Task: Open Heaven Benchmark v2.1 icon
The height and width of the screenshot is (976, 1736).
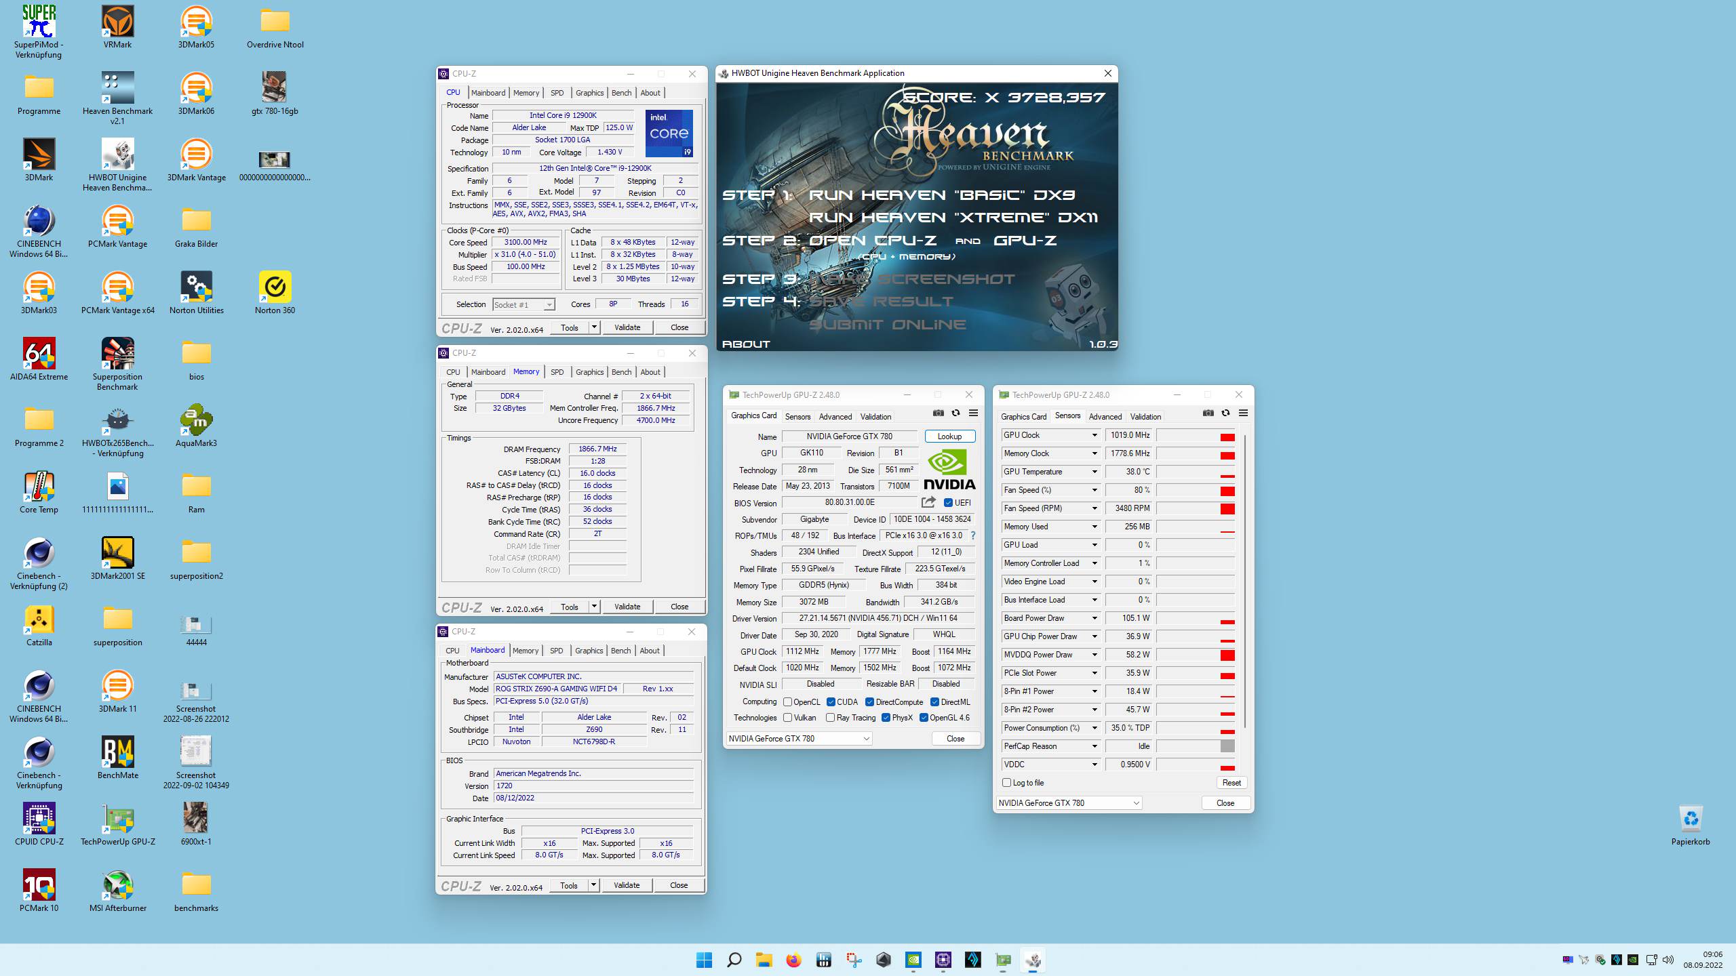Action: [117, 98]
